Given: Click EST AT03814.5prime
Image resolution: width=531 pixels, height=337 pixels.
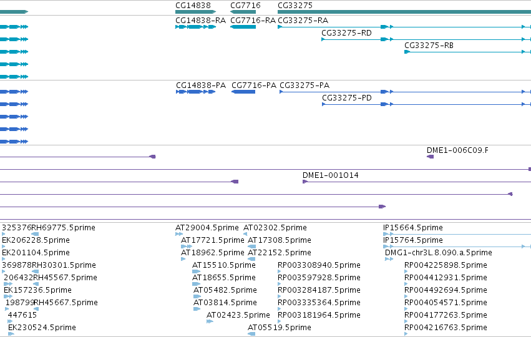Looking at the screenshot, I should click(x=225, y=303).
